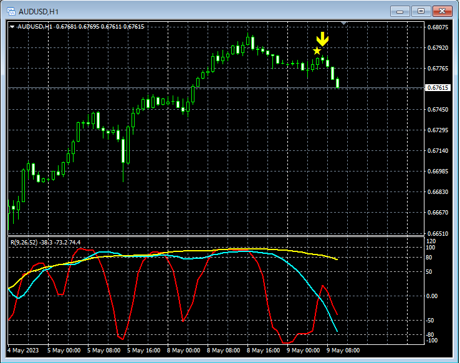Click the 0.68075 price scale label
Image resolution: width=460 pixels, height=363 pixels.
point(438,27)
